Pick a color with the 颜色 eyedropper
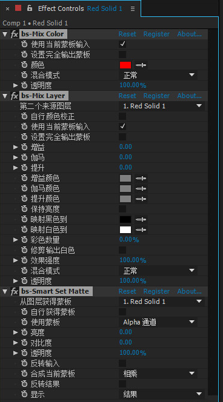Screen dimensions: 223x402 141,65
